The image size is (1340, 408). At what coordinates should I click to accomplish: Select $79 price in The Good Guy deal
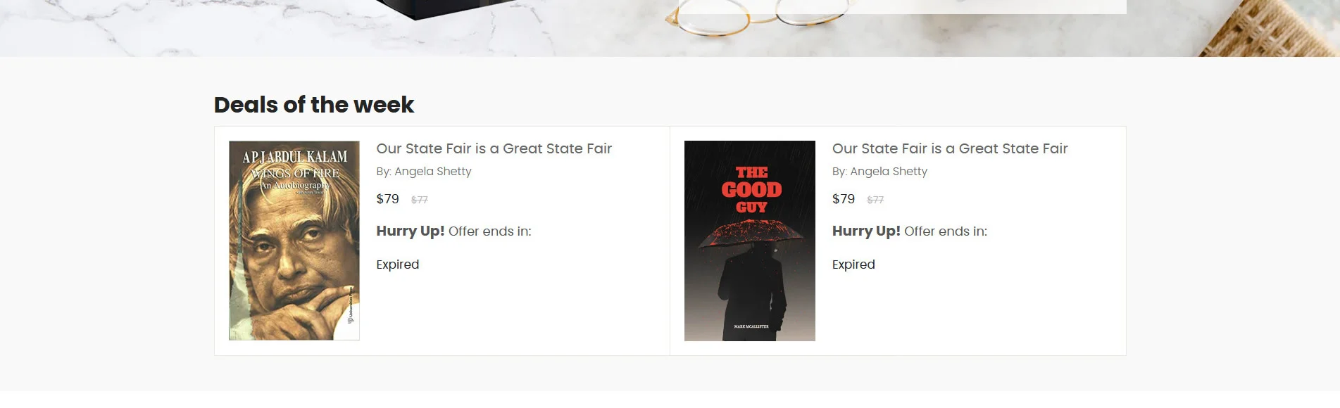coord(843,199)
